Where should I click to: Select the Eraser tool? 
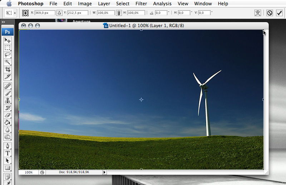(x=8, y=115)
